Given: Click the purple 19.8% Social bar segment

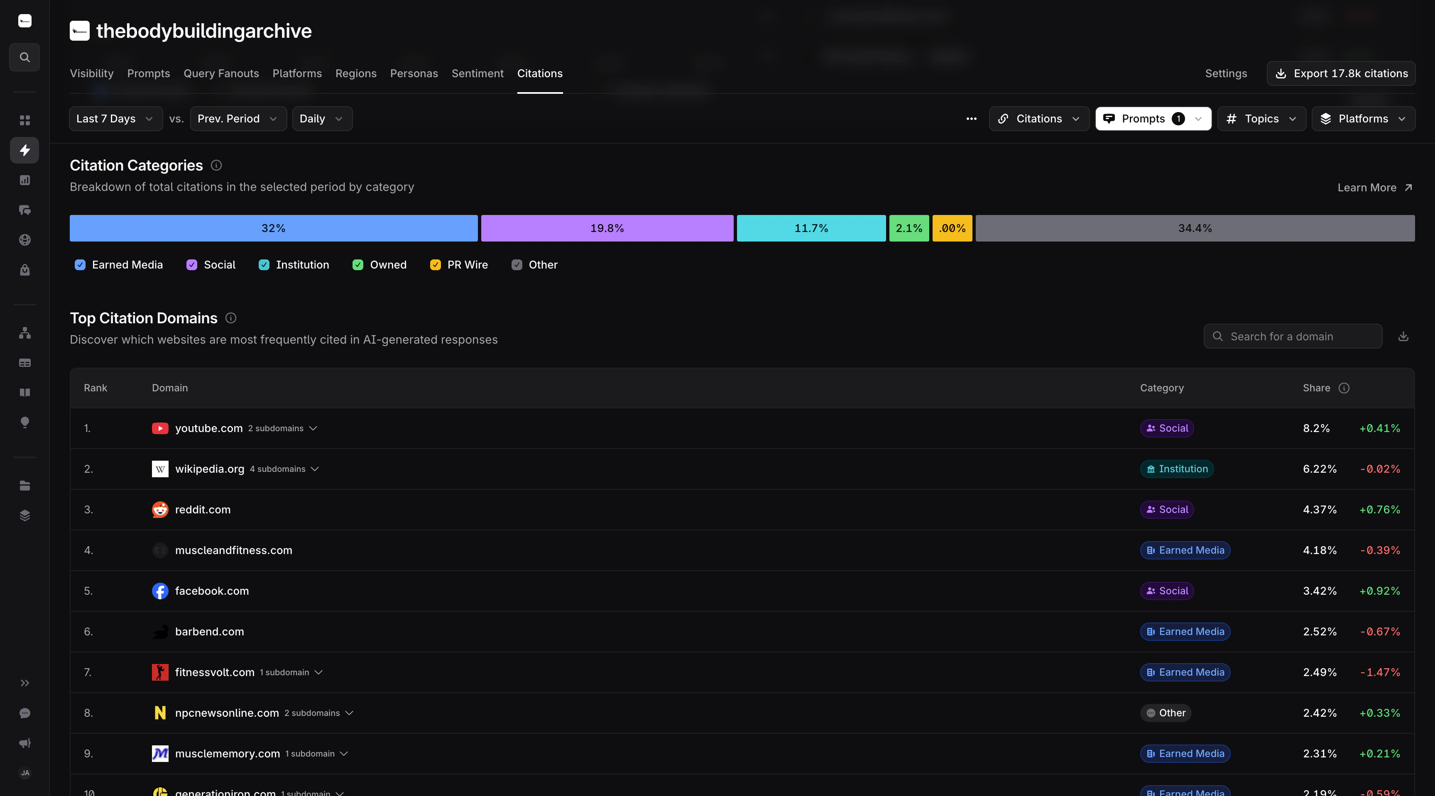Looking at the screenshot, I should [x=607, y=228].
